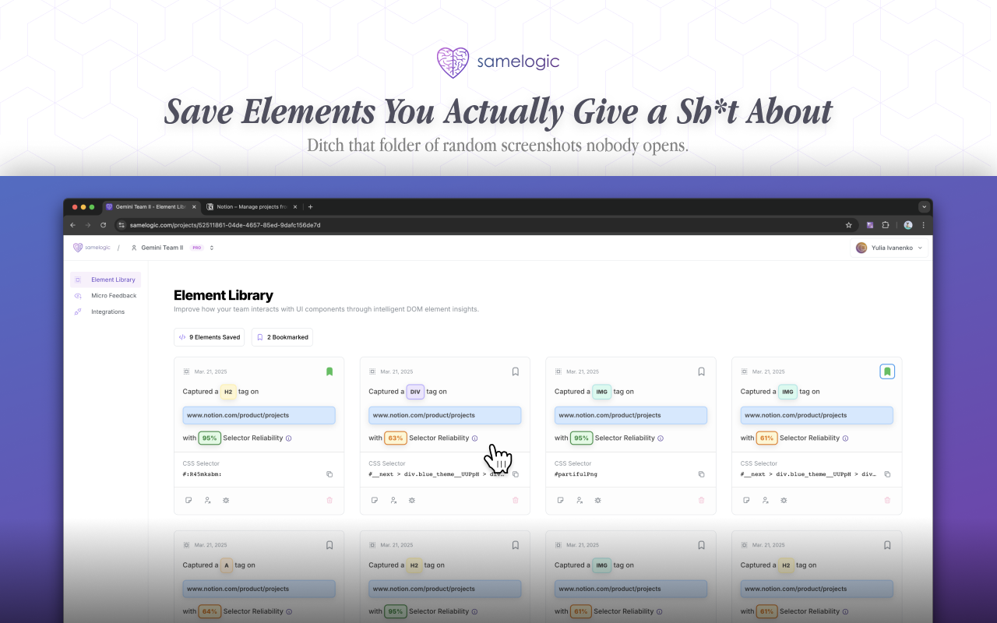
Task: Go to samelogic home via the header logo
Action: (93, 248)
